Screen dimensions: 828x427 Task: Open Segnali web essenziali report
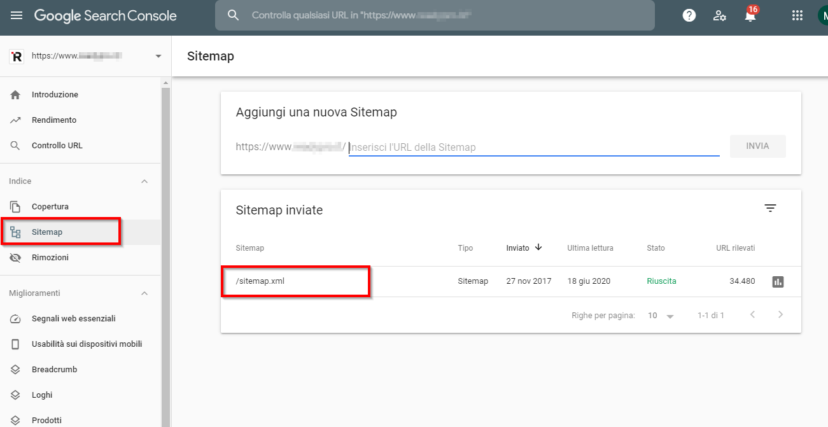[x=74, y=319]
